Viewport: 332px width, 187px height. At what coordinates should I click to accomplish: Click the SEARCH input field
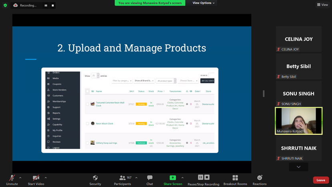coord(211,75)
